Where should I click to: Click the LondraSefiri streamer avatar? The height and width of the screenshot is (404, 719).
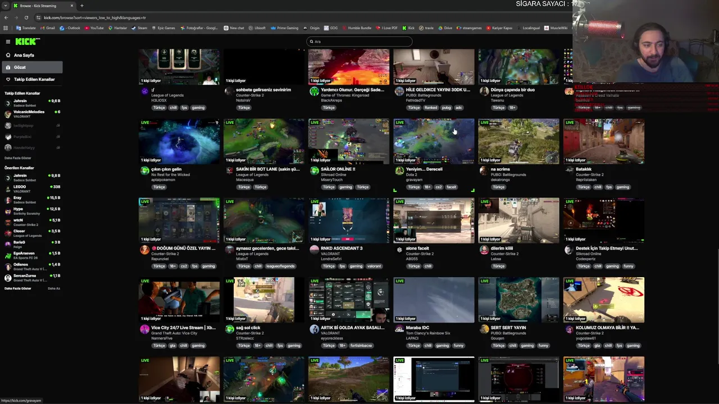click(x=315, y=250)
